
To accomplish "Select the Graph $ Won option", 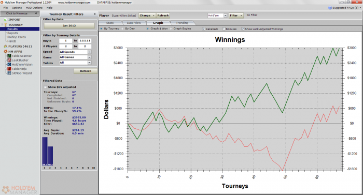I will [148, 28].
